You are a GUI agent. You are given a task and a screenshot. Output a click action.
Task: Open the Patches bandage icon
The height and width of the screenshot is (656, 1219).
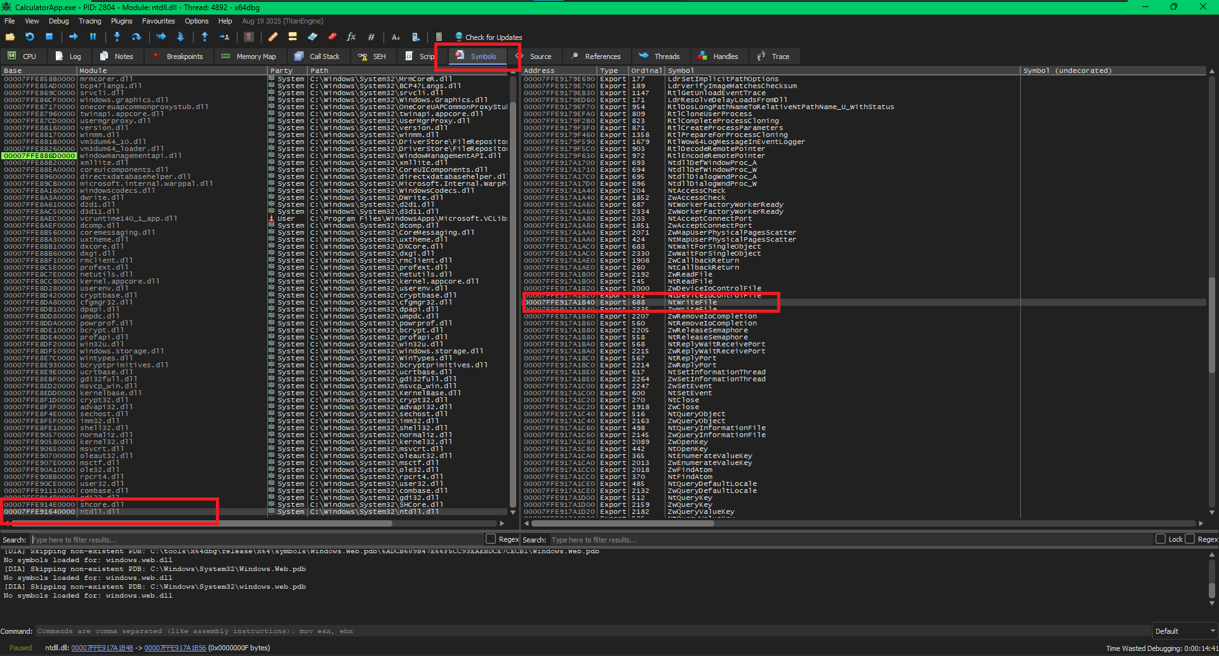pyautogui.click(x=273, y=37)
